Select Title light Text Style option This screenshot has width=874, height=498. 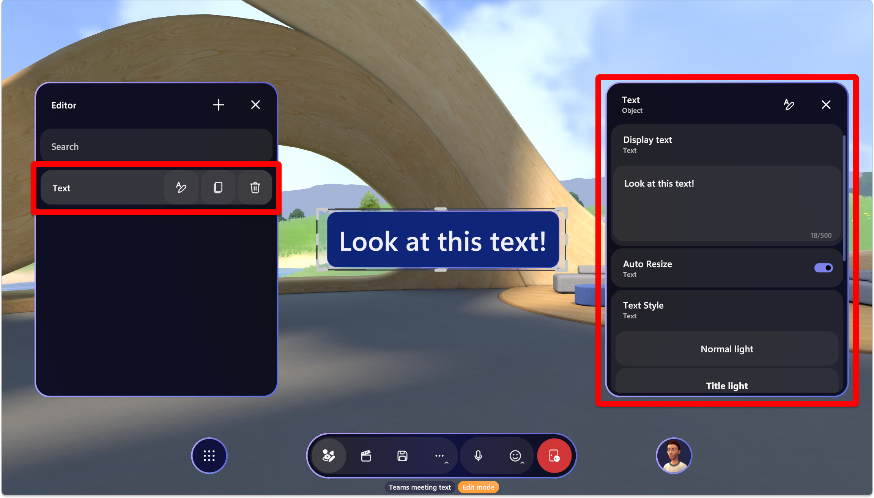pyautogui.click(x=726, y=385)
